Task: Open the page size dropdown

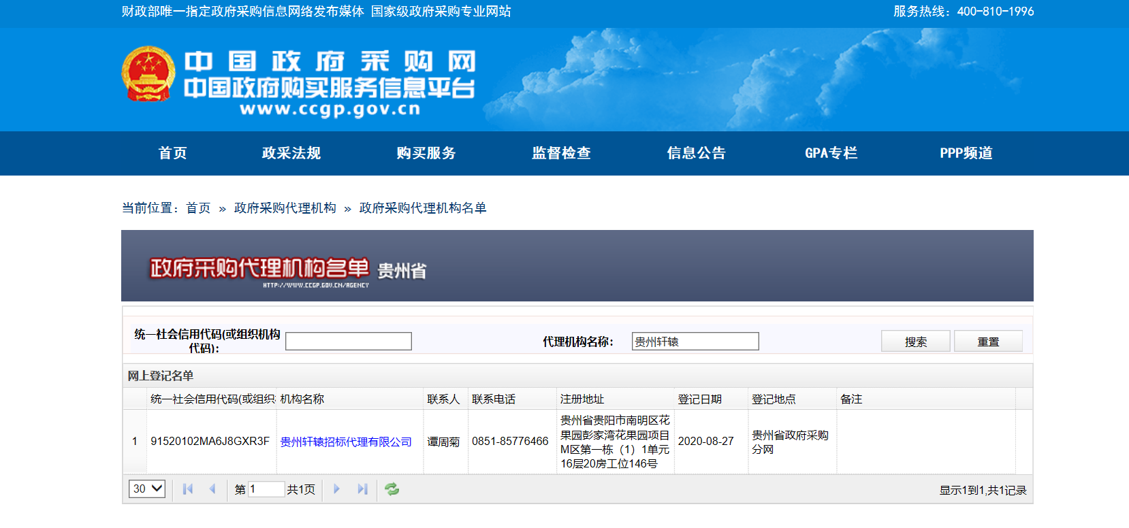Action: 147,489
